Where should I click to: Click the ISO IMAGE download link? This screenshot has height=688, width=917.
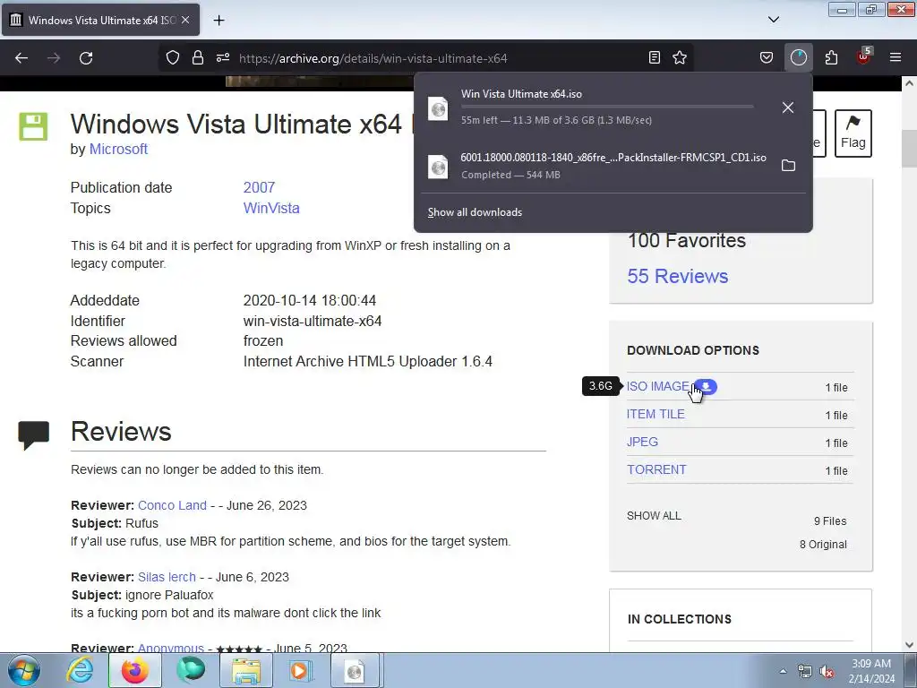coord(658,387)
